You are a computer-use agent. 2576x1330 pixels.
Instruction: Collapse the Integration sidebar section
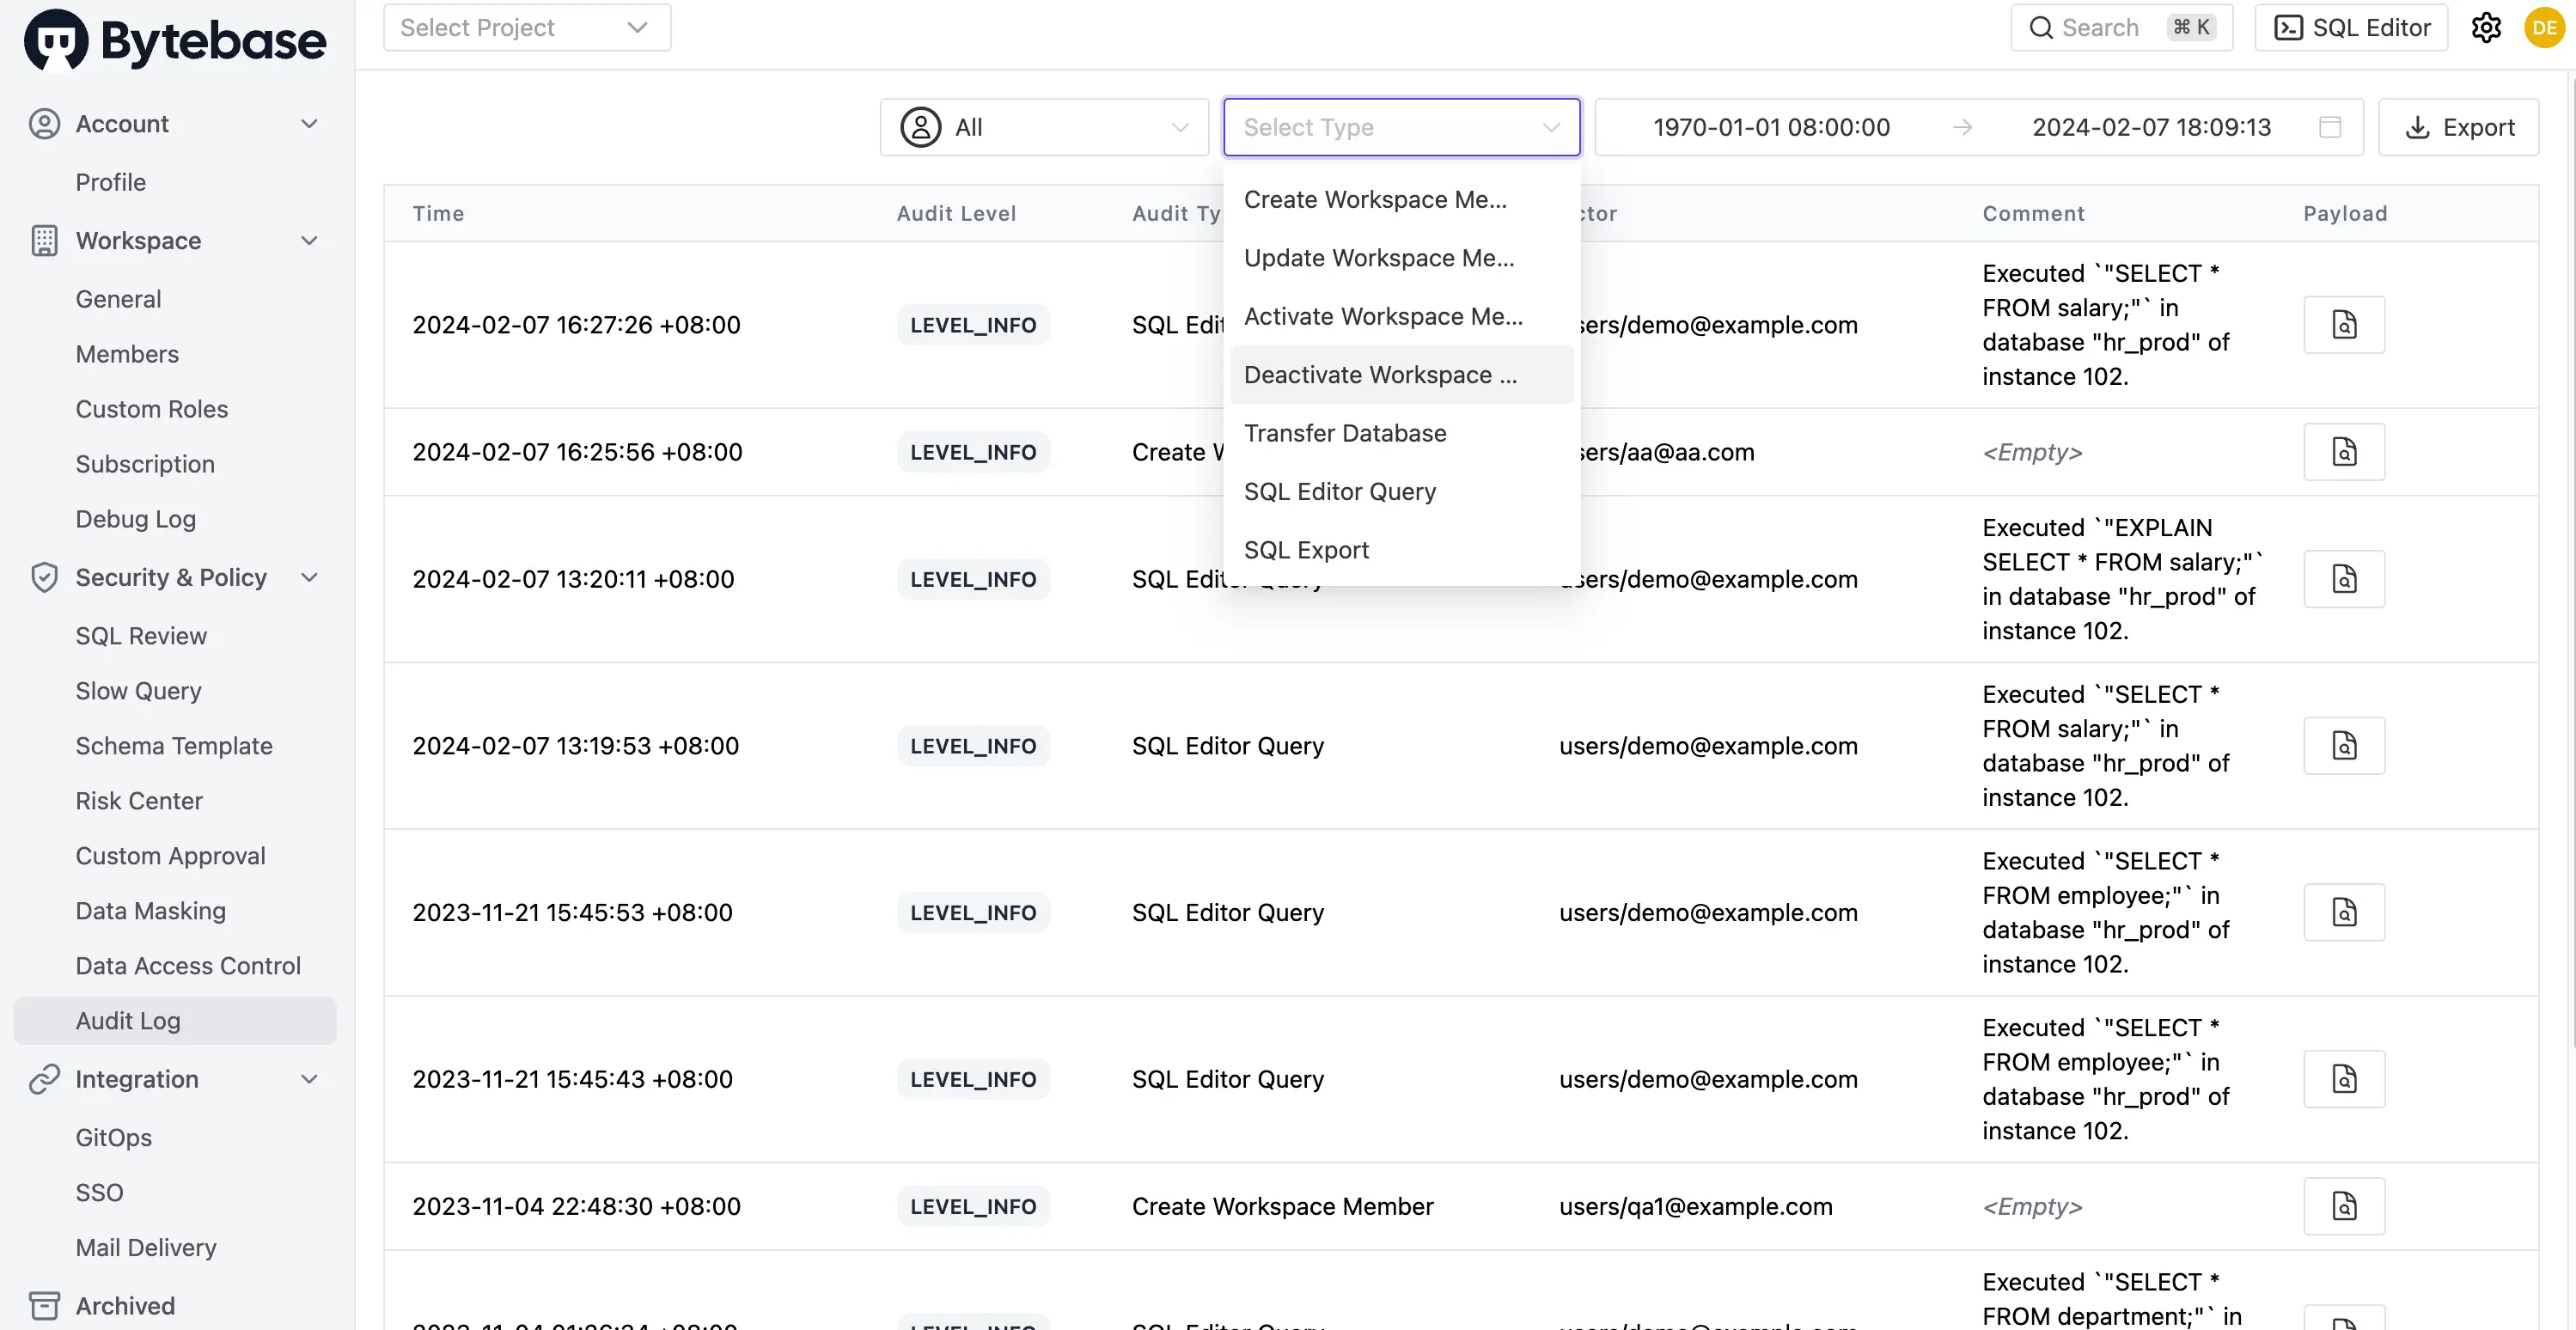(x=309, y=1079)
